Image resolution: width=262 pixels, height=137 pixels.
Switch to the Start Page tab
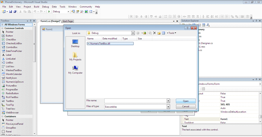(67, 21)
